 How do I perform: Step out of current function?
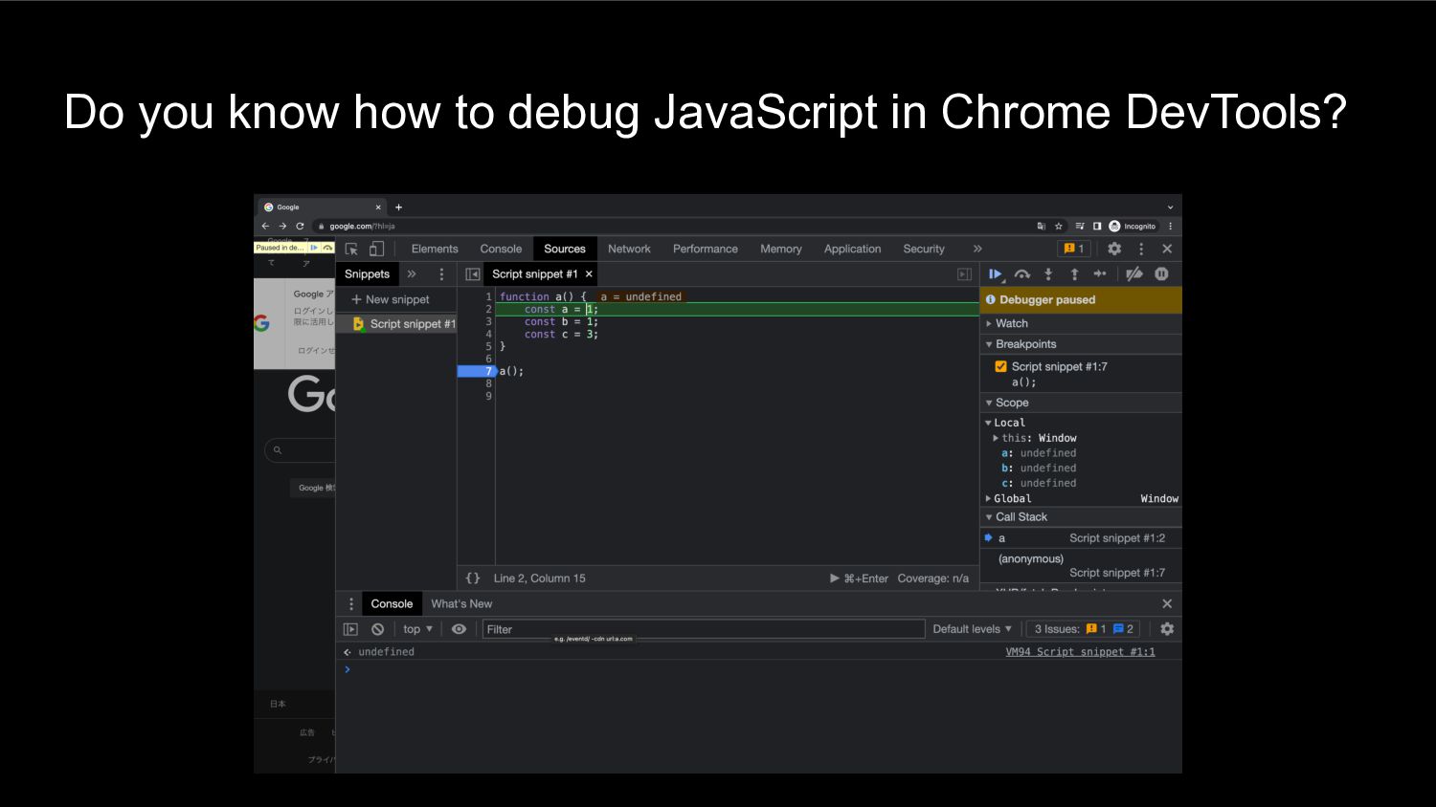pos(1074,274)
